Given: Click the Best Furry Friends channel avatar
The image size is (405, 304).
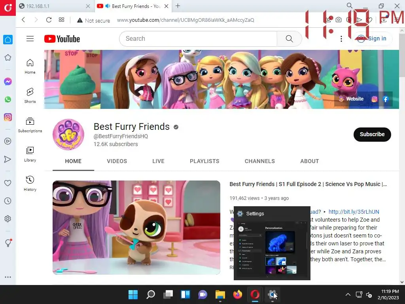Looking at the screenshot, I should tap(68, 135).
